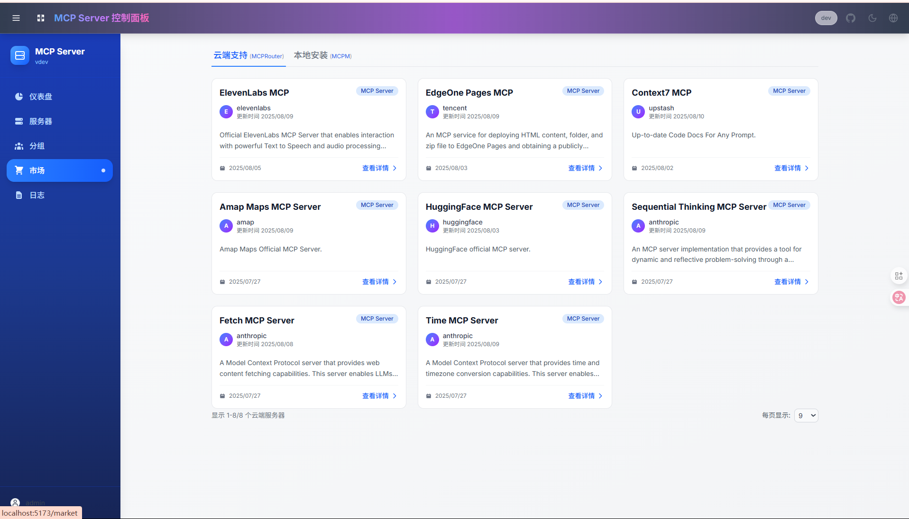
Task: View details of Sequential Thinking MCP Server
Action: click(x=791, y=282)
